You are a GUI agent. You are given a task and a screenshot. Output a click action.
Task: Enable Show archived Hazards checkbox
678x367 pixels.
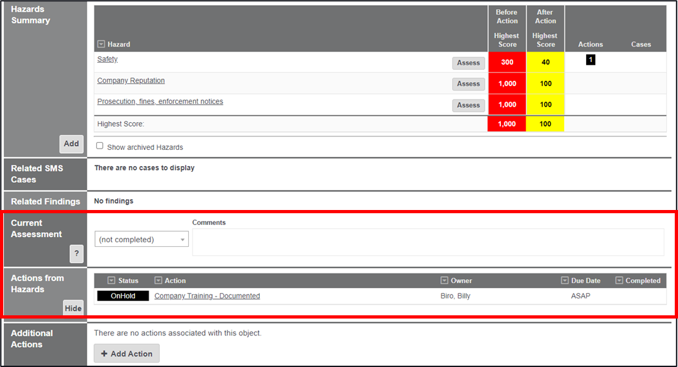pyautogui.click(x=100, y=146)
